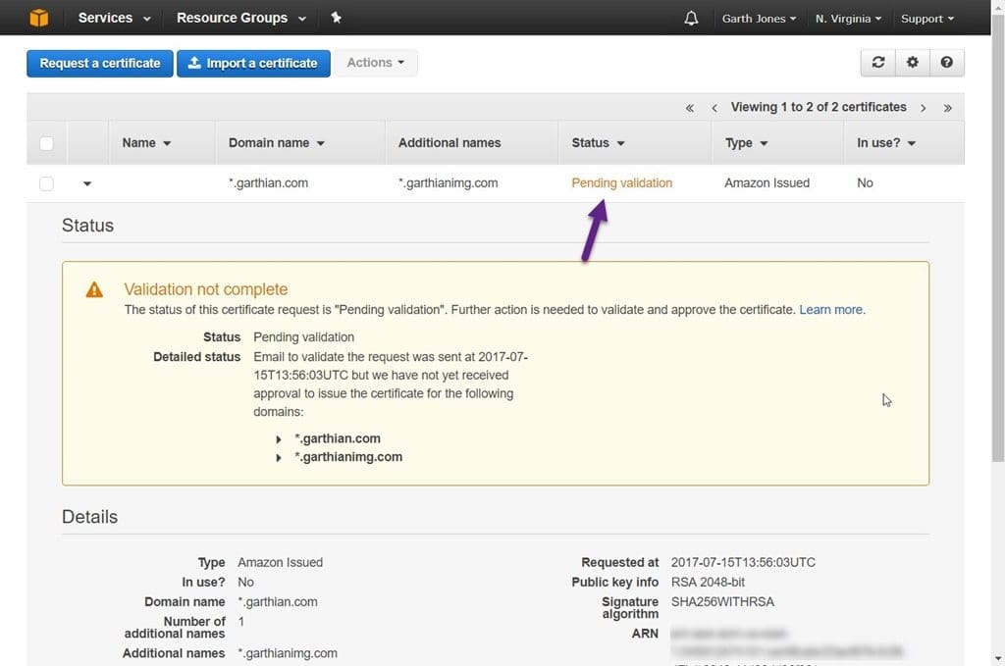The width and height of the screenshot is (1005, 666).
Task: Open the Garth Jones account menu
Action: (759, 19)
